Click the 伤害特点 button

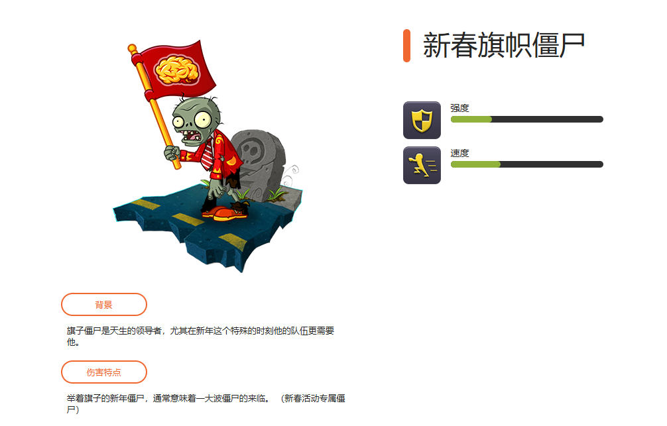pos(104,372)
